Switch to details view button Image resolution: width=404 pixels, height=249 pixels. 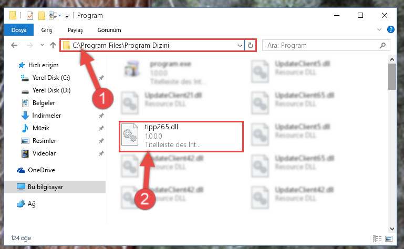pos(377,238)
